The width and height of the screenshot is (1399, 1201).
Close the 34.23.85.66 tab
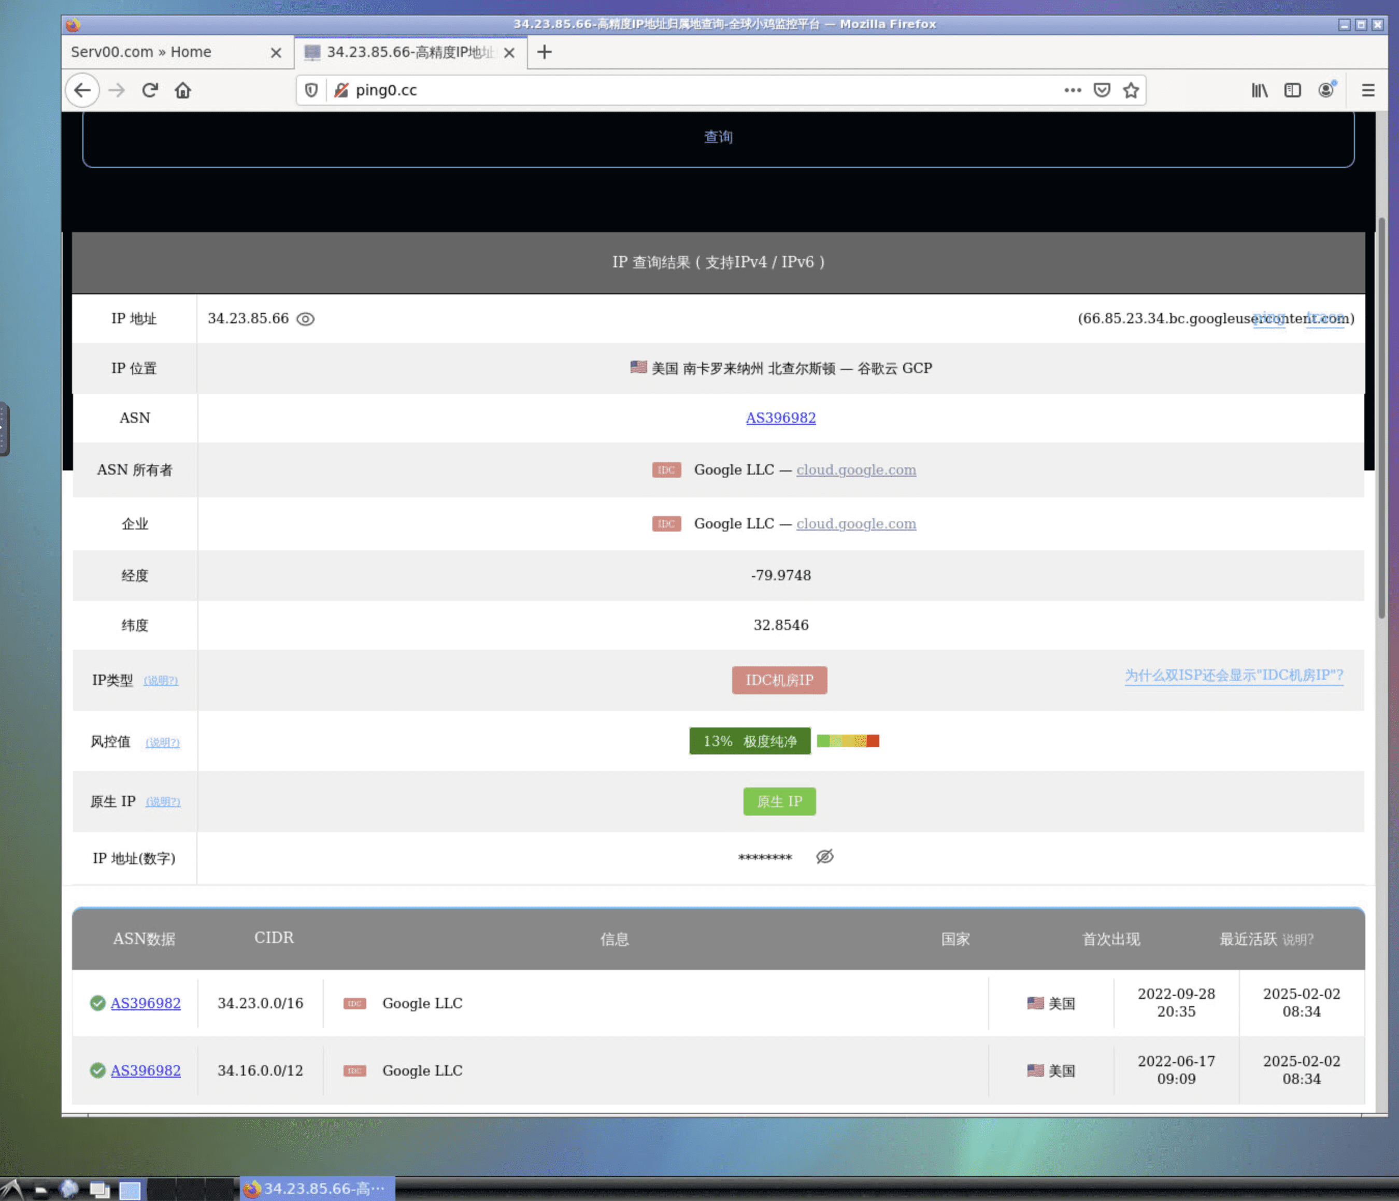510,53
